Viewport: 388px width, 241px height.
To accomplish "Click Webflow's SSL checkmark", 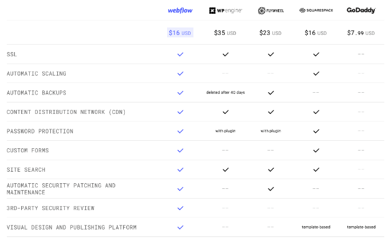I will [180, 54].
